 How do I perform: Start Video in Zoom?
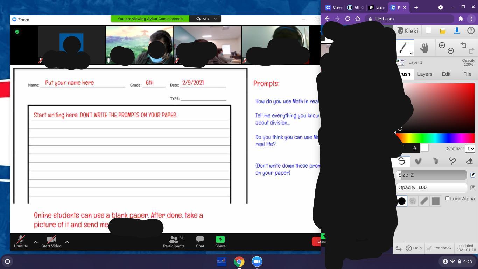point(51,242)
